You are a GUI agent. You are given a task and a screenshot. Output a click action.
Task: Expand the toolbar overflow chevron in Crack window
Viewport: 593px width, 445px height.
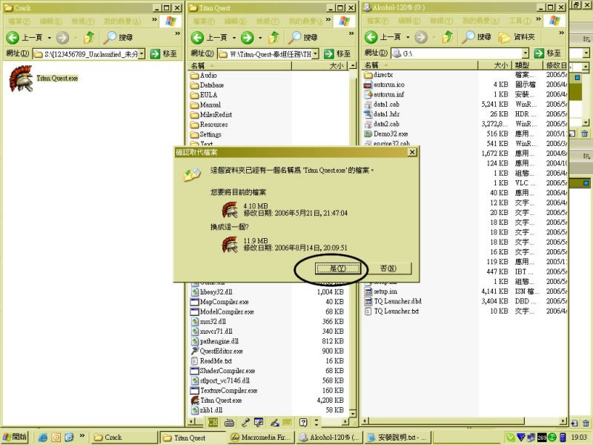click(177, 33)
